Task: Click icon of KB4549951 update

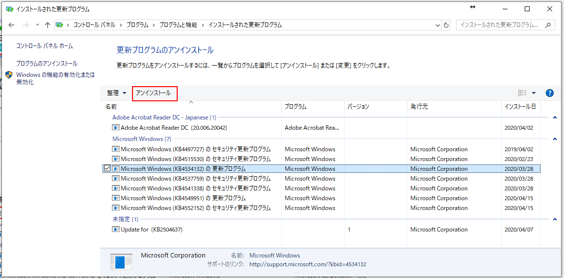Action: (x=115, y=198)
